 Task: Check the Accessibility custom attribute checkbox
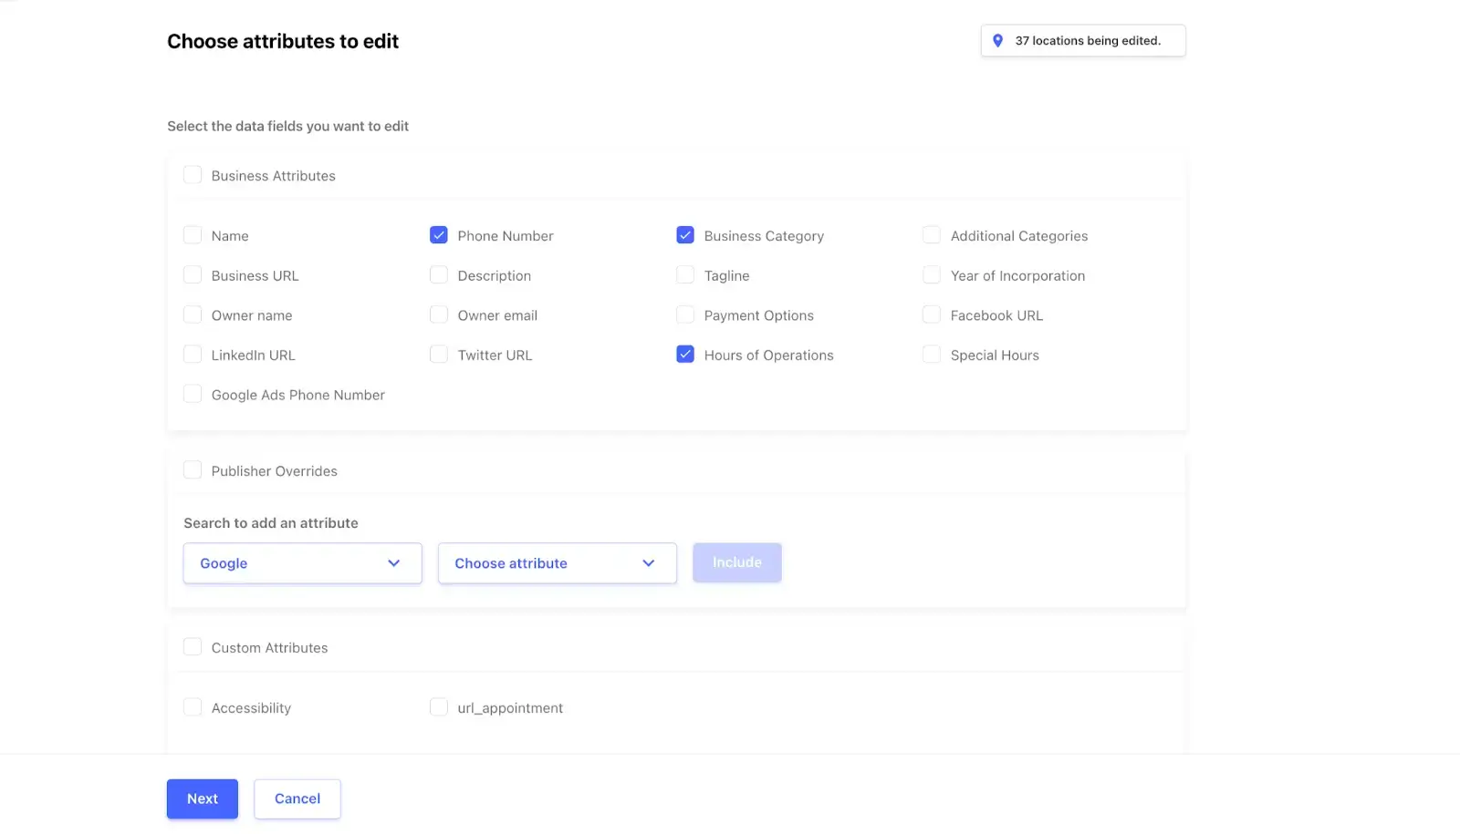193,707
